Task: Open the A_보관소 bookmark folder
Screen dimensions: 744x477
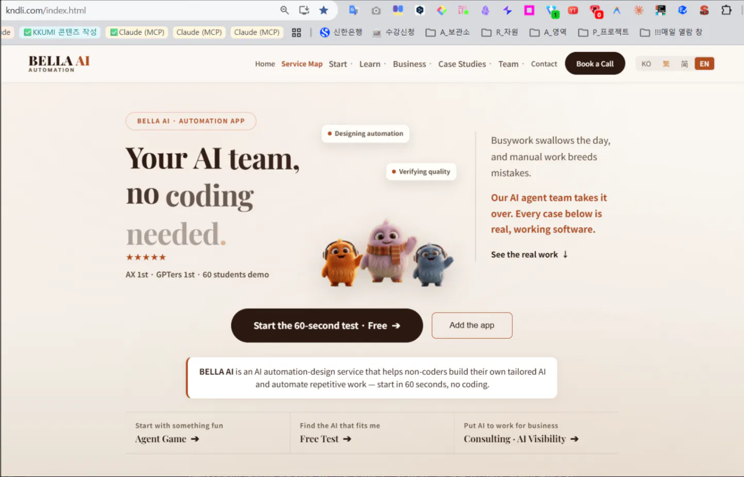Action: point(448,32)
